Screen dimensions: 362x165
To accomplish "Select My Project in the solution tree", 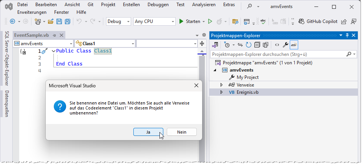I will click(247, 78).
